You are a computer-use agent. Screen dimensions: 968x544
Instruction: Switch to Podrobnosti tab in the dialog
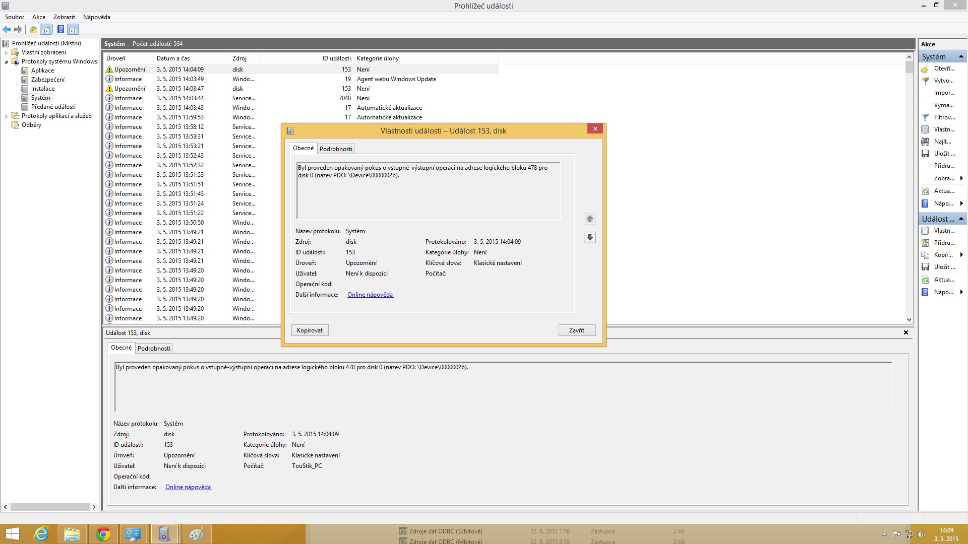coord(336,149)
